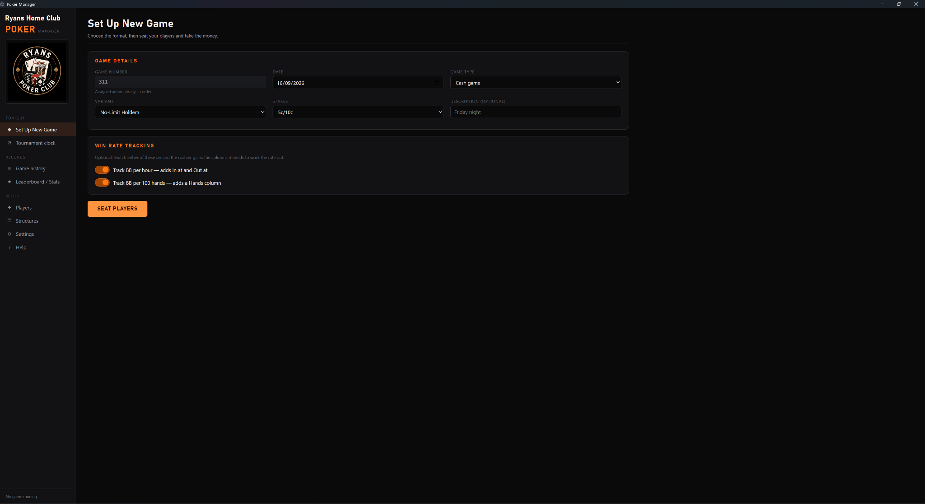
Task: Open the Stakes dropdown showing 5c/10c
Action: 358,112
